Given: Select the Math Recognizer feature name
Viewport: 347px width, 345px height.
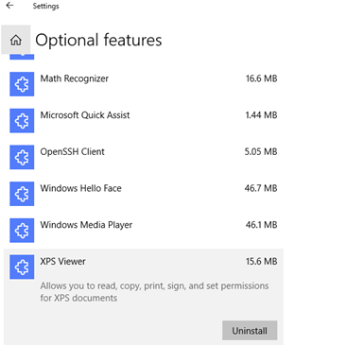Looking at the screenshot, I should click(75, 78).
